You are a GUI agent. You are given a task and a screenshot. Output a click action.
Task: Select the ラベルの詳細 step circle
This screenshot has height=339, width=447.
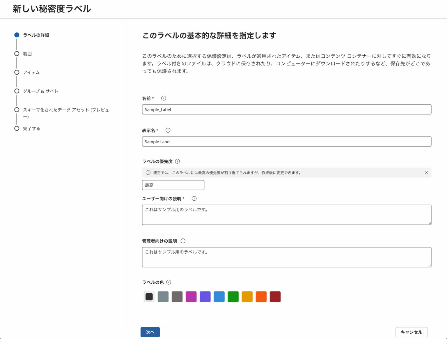pos(17,35)
